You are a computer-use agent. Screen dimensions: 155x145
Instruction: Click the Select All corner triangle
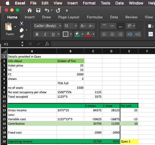coord(4,51)
